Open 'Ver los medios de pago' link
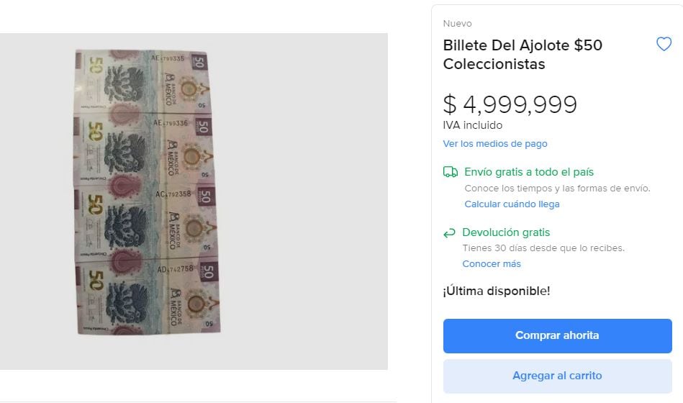This screenshot has height=403, width=683. pyautogui.click(x=495, y=144)
